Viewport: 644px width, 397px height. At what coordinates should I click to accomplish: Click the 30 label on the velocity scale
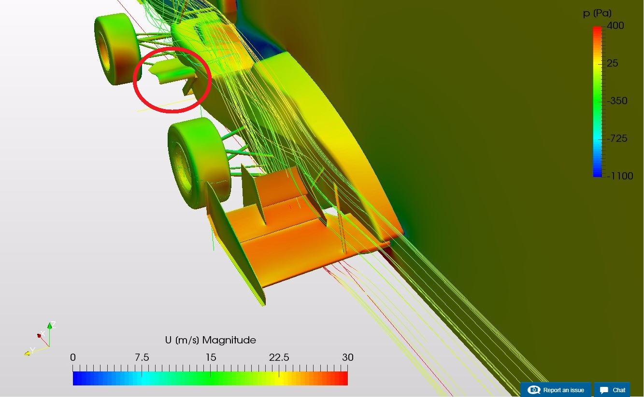[347, 357]
